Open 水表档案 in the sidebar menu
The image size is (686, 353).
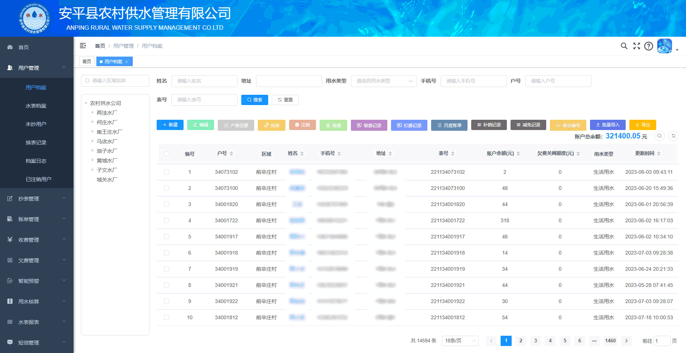tap(36, 106)
